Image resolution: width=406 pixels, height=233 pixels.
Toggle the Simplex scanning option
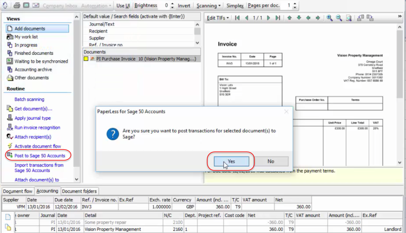click(x=235, y=6)
